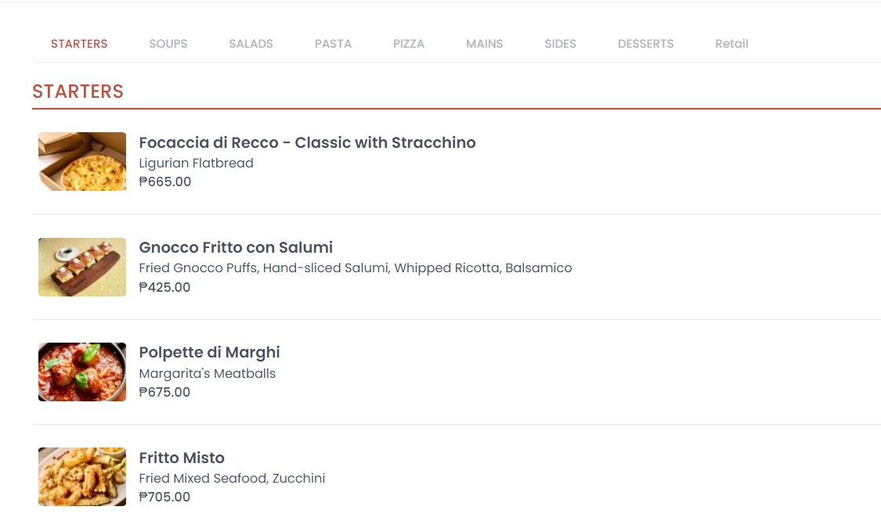This screenshot has height=521, width=881.
Task: Open the SOUPS menu tab
Action: click(168, 44)
